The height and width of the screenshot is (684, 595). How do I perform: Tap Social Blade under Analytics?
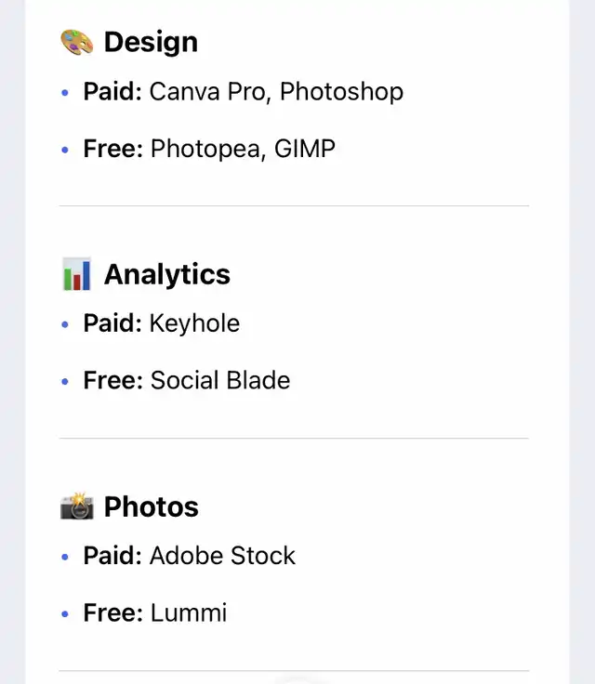[220, 380]
